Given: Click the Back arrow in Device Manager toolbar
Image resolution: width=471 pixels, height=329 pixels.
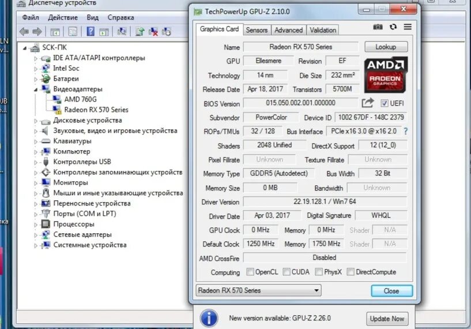Looking at the screenshot, I should point(24,32).
